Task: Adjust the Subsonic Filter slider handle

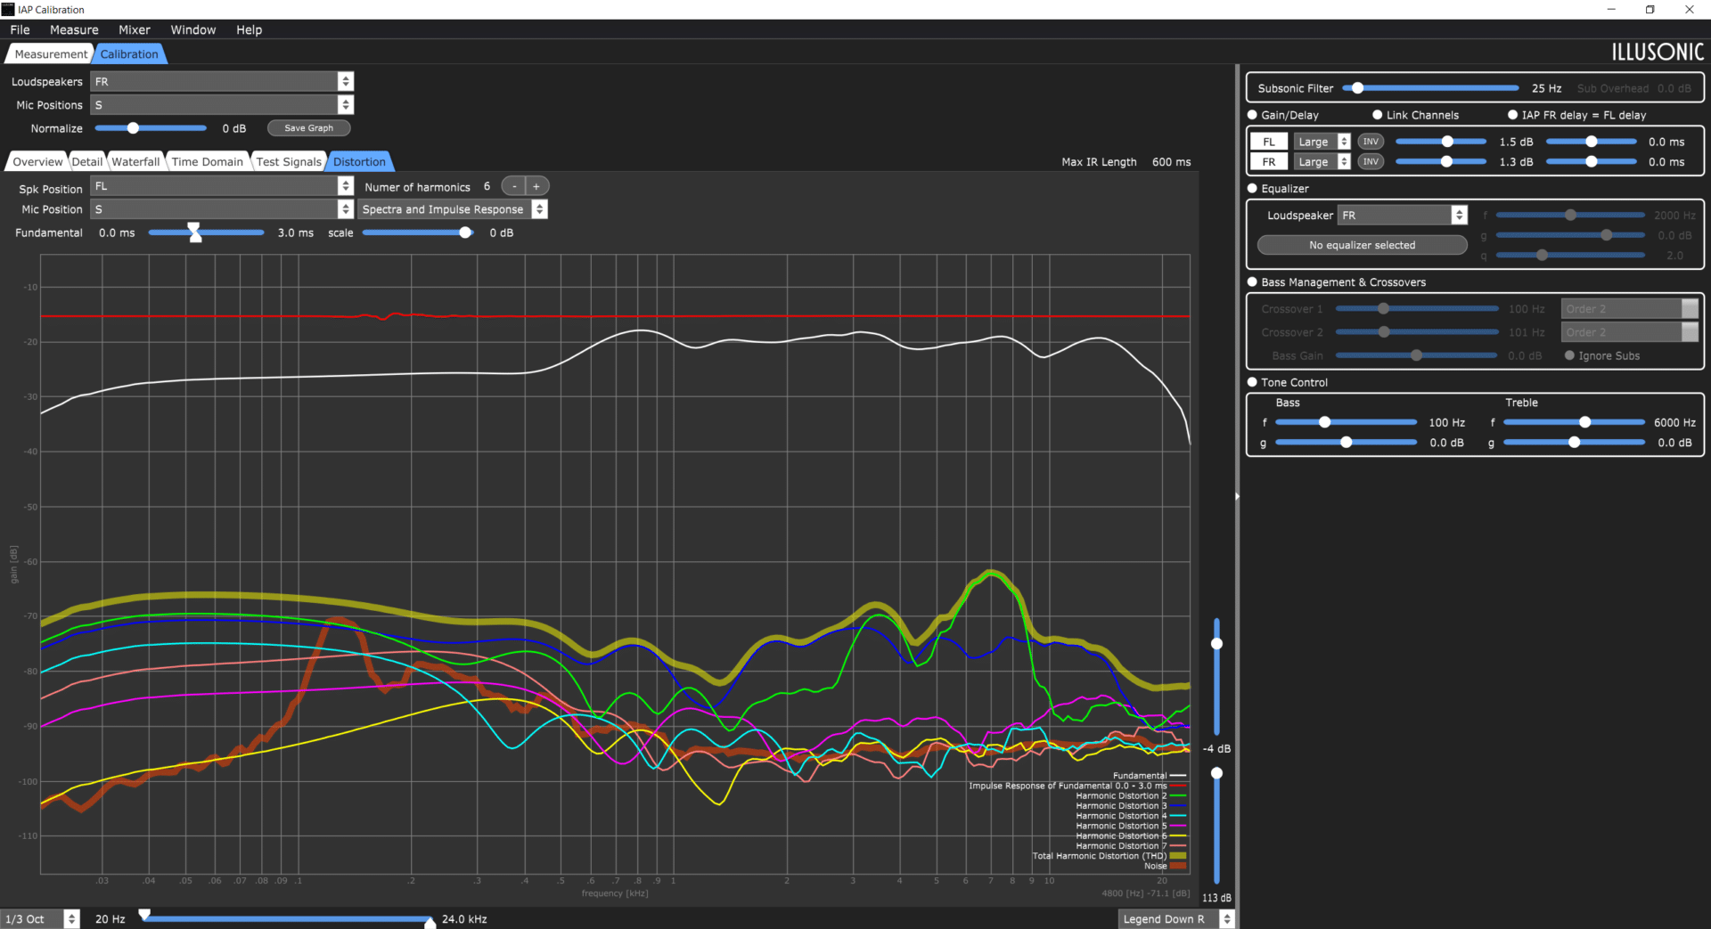Action: point(1357,88)
